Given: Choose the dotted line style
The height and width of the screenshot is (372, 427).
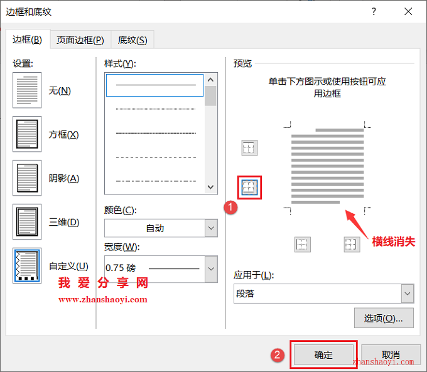Looking at the screenshot, I should pos(156,109).
